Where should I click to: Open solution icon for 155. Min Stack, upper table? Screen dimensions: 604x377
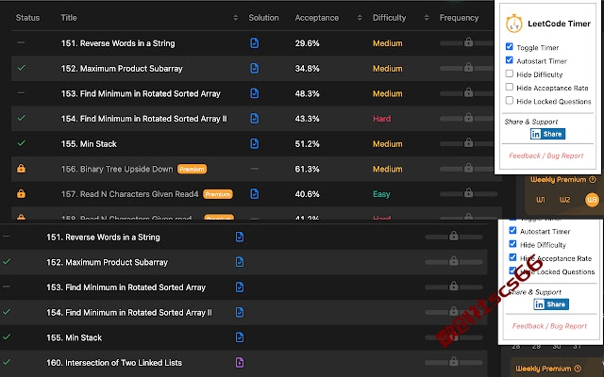(254, 143)
